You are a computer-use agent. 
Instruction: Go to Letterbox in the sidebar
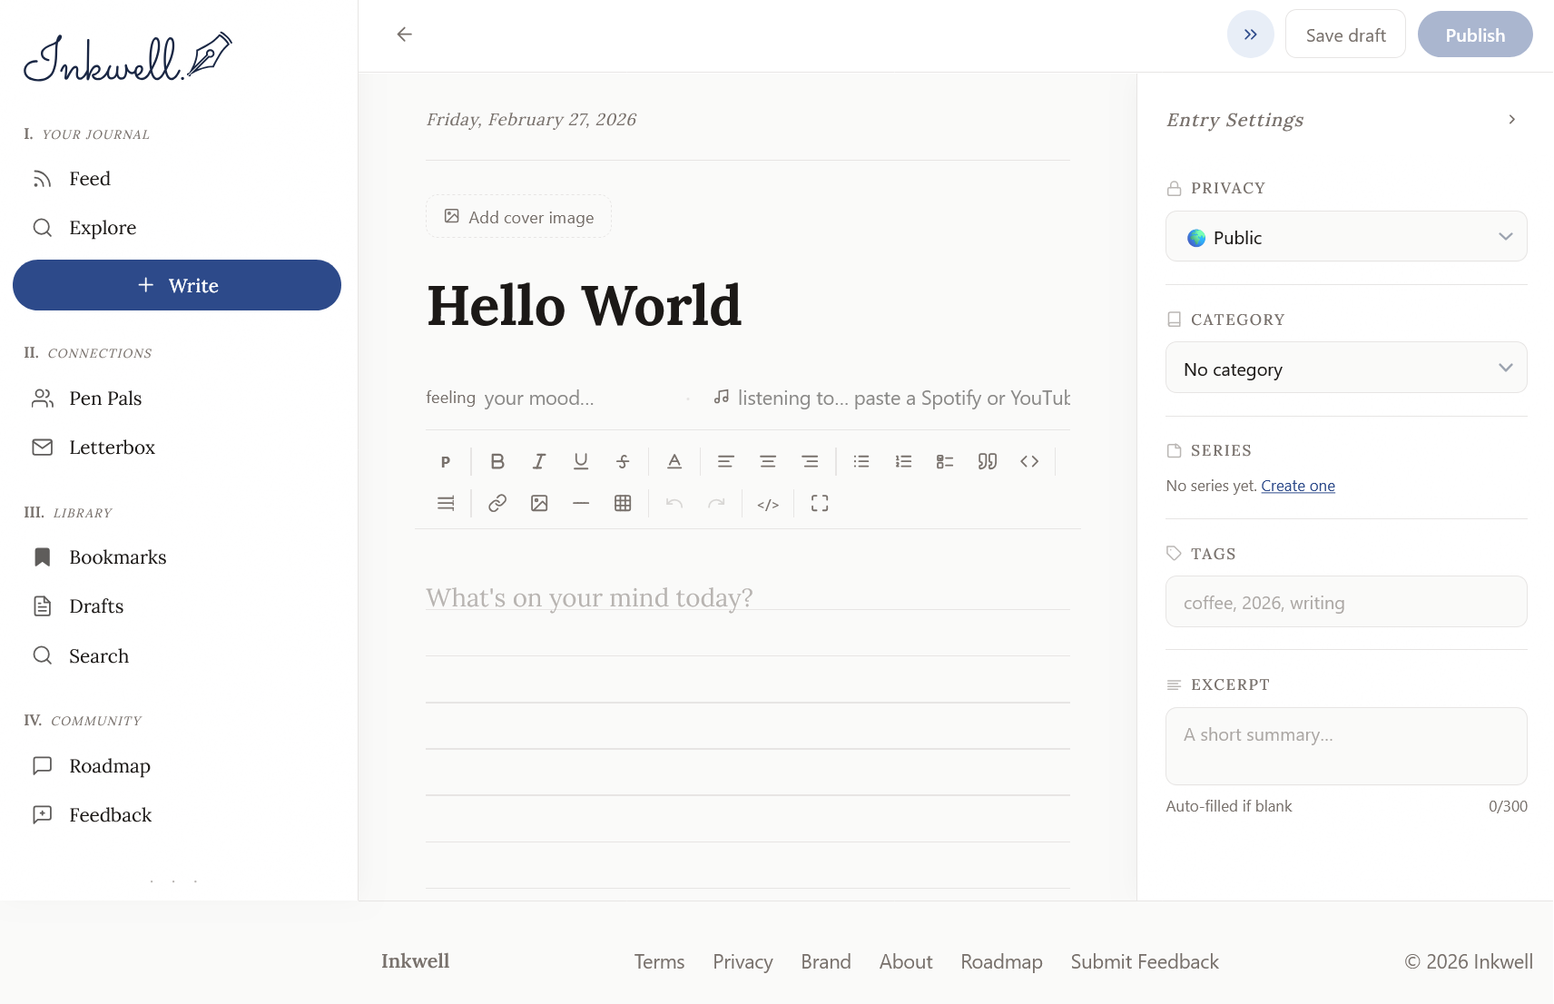(112, 448)
